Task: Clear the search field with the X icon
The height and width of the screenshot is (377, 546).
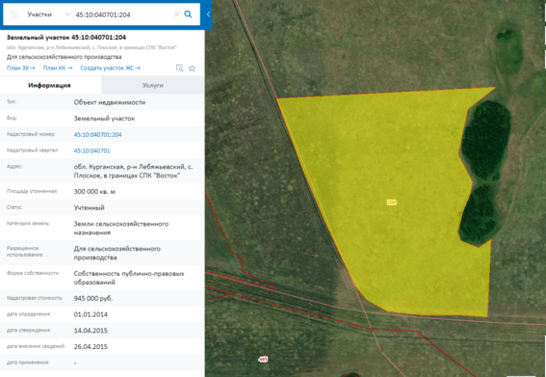Action: 177,14
